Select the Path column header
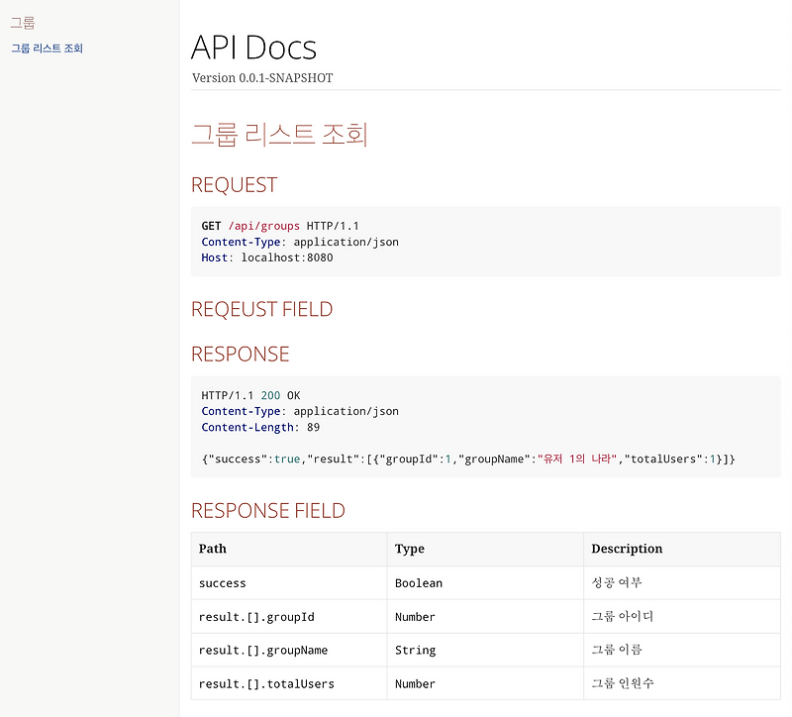Image resolution: width=792 pixels, height=717 pixels. [x=212, y=549]
